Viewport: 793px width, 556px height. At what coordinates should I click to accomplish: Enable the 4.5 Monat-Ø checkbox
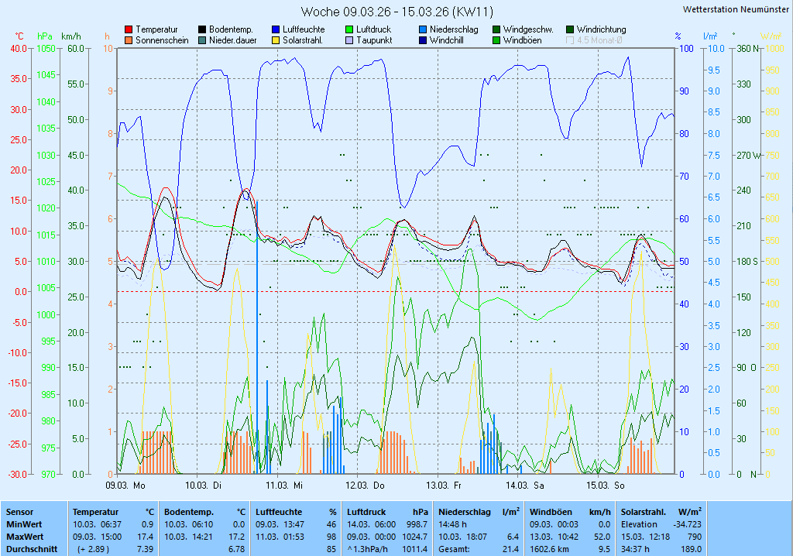point(570,40)
